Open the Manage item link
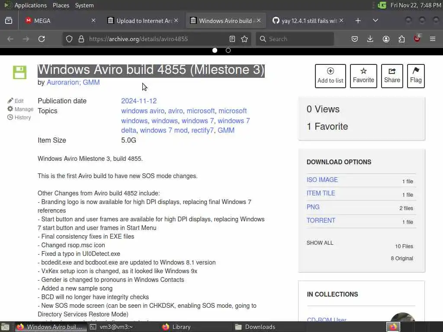This screenshot has height=332, width=443. click(20, 109)
